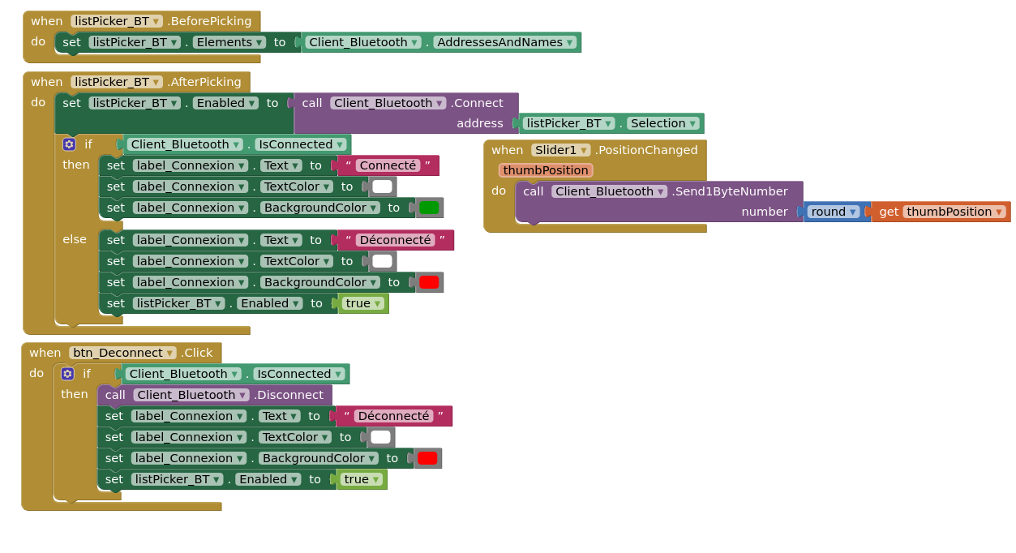Screen dimensions: 1016x553
Task: Toggle the true value in btn_Deconnect block
Action: coord(361,479)
